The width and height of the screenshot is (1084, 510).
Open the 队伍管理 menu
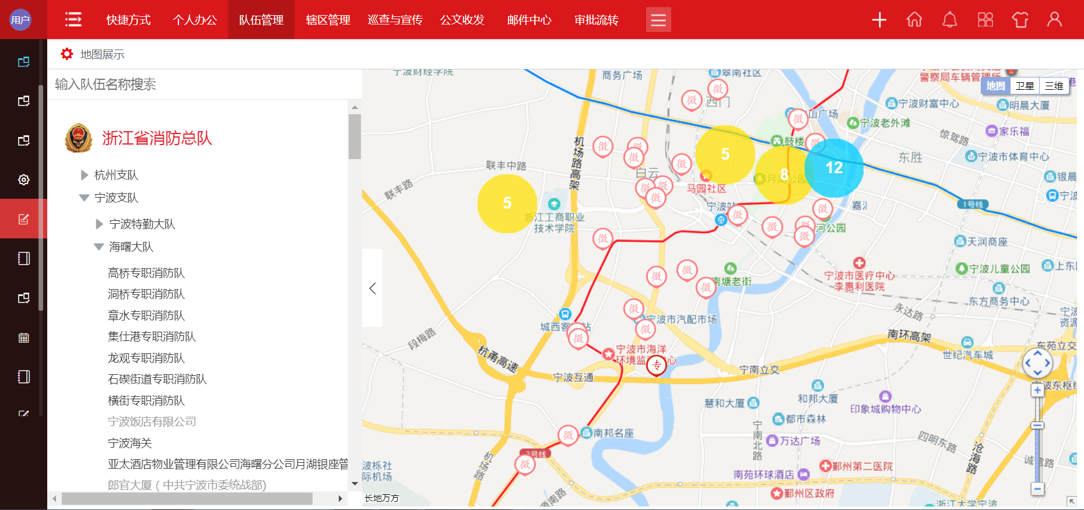(261, 20)
